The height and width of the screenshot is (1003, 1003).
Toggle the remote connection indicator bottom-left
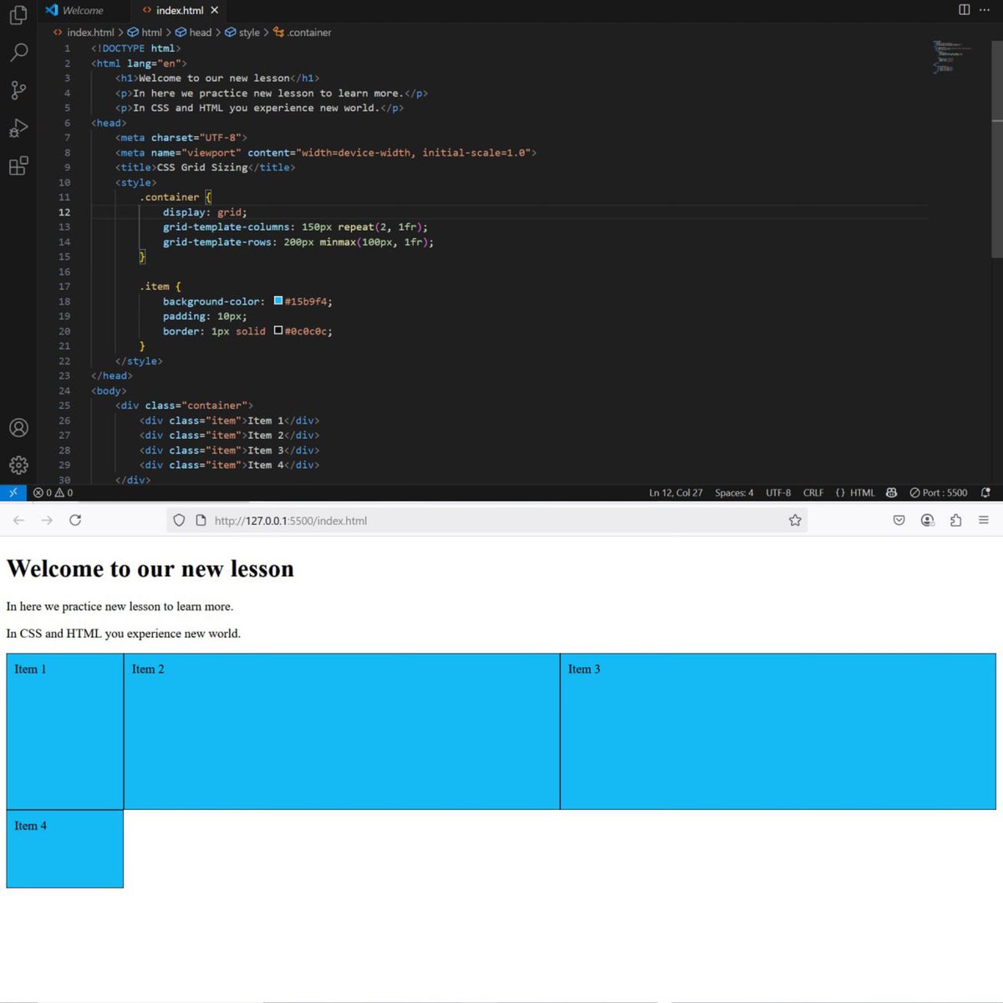(x=12, y=492)
